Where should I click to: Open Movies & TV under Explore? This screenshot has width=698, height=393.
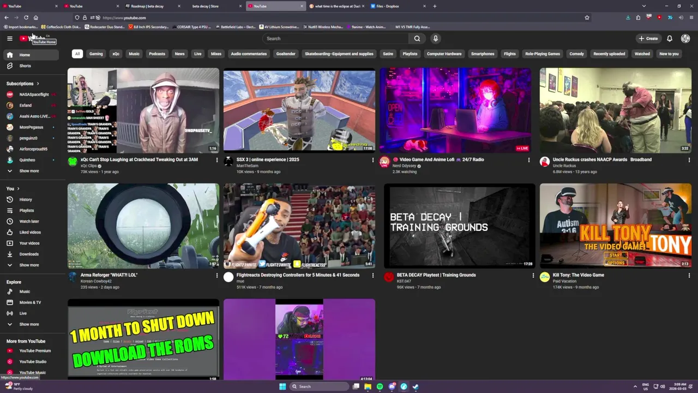pyautogui.click(x=30, y=302)
